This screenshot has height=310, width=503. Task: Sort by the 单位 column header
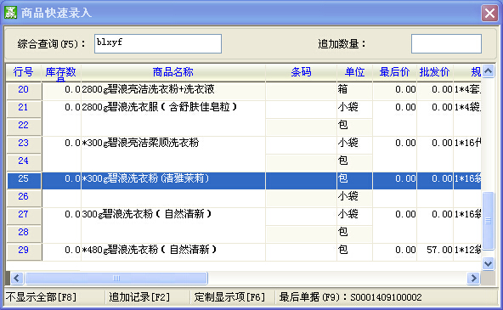pos(354,72)
